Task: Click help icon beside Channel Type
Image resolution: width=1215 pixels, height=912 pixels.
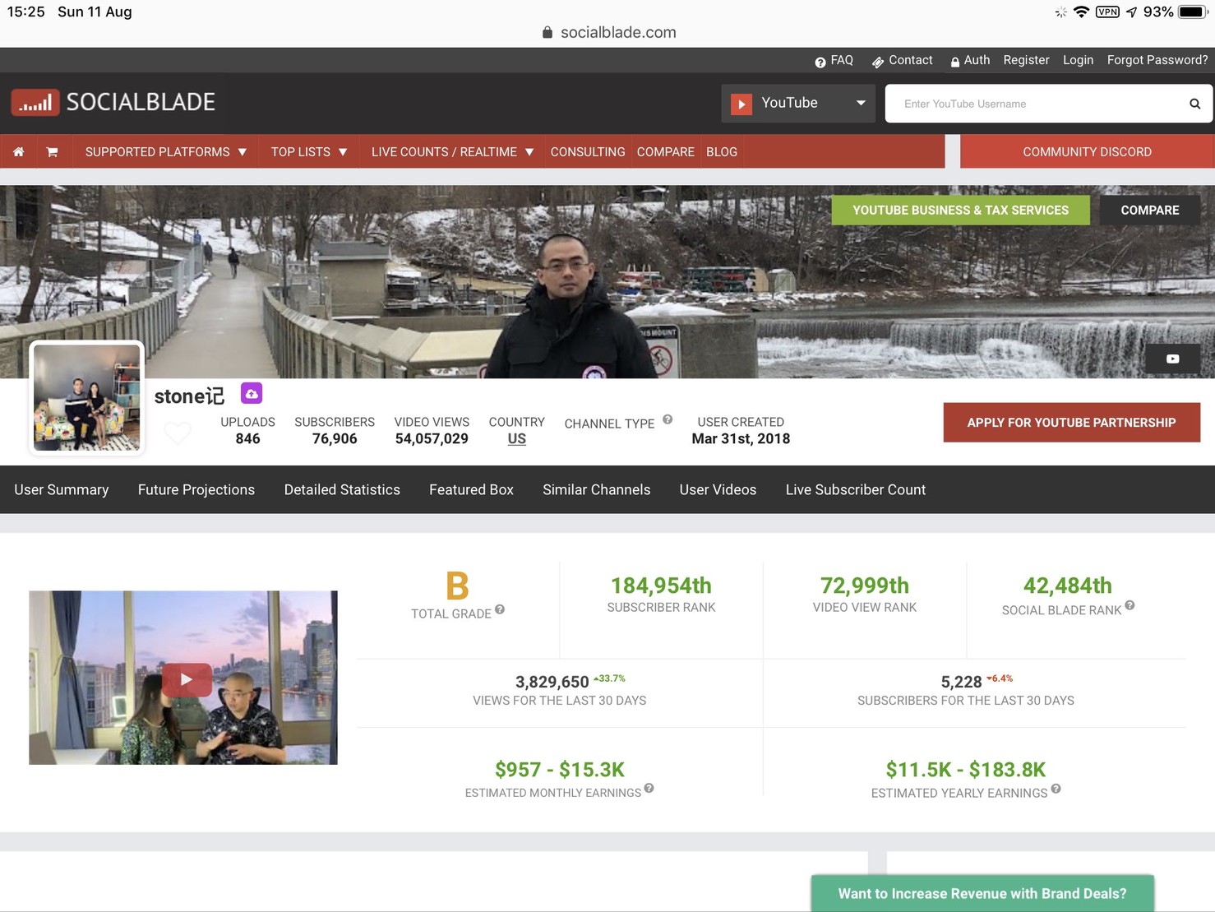Action: coord(668,419)
